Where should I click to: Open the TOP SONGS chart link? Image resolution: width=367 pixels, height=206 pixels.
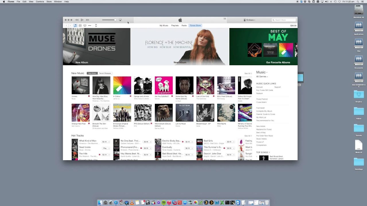point(263,152)
